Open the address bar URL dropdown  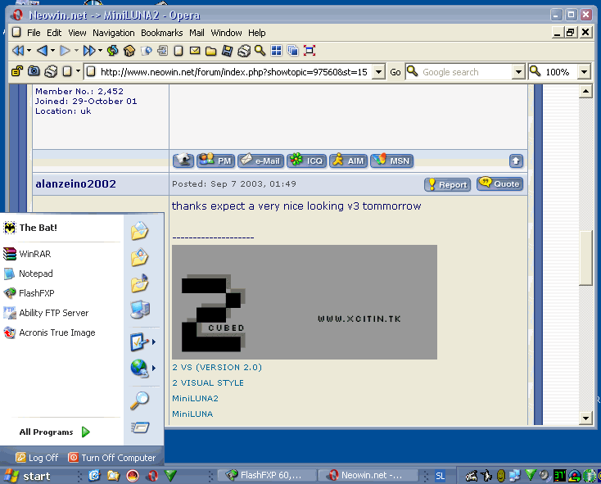(x=377, y=72)
